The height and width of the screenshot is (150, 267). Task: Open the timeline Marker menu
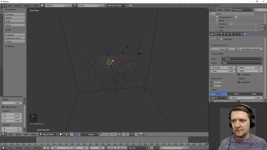[x=18, y=148]
